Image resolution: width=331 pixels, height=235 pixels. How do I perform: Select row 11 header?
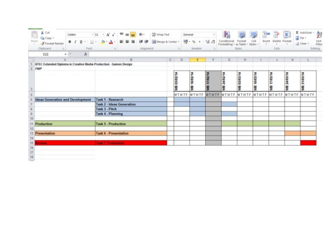(31, 124)
